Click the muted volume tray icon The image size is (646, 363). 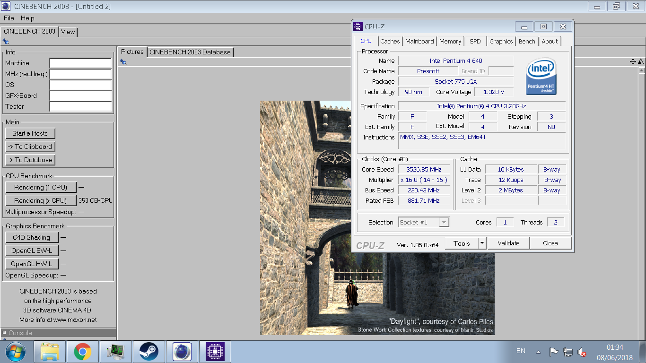click(x=582, y=352)
